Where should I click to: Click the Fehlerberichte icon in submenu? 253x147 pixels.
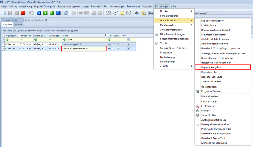(198, 106)
